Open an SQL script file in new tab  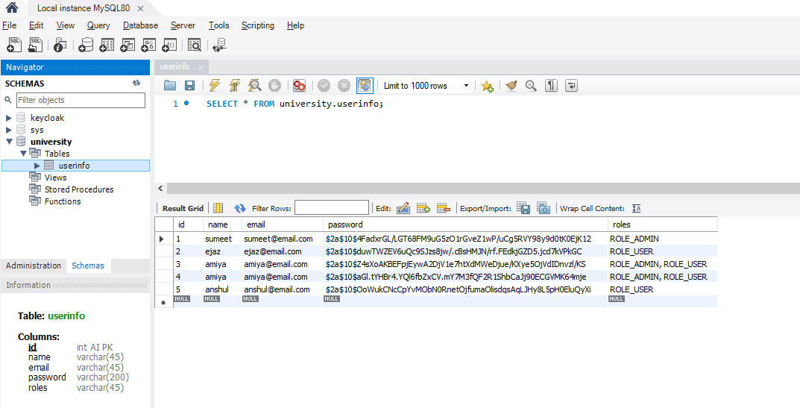35,45
